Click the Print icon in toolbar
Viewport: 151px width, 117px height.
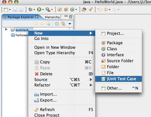click(21, 10)
